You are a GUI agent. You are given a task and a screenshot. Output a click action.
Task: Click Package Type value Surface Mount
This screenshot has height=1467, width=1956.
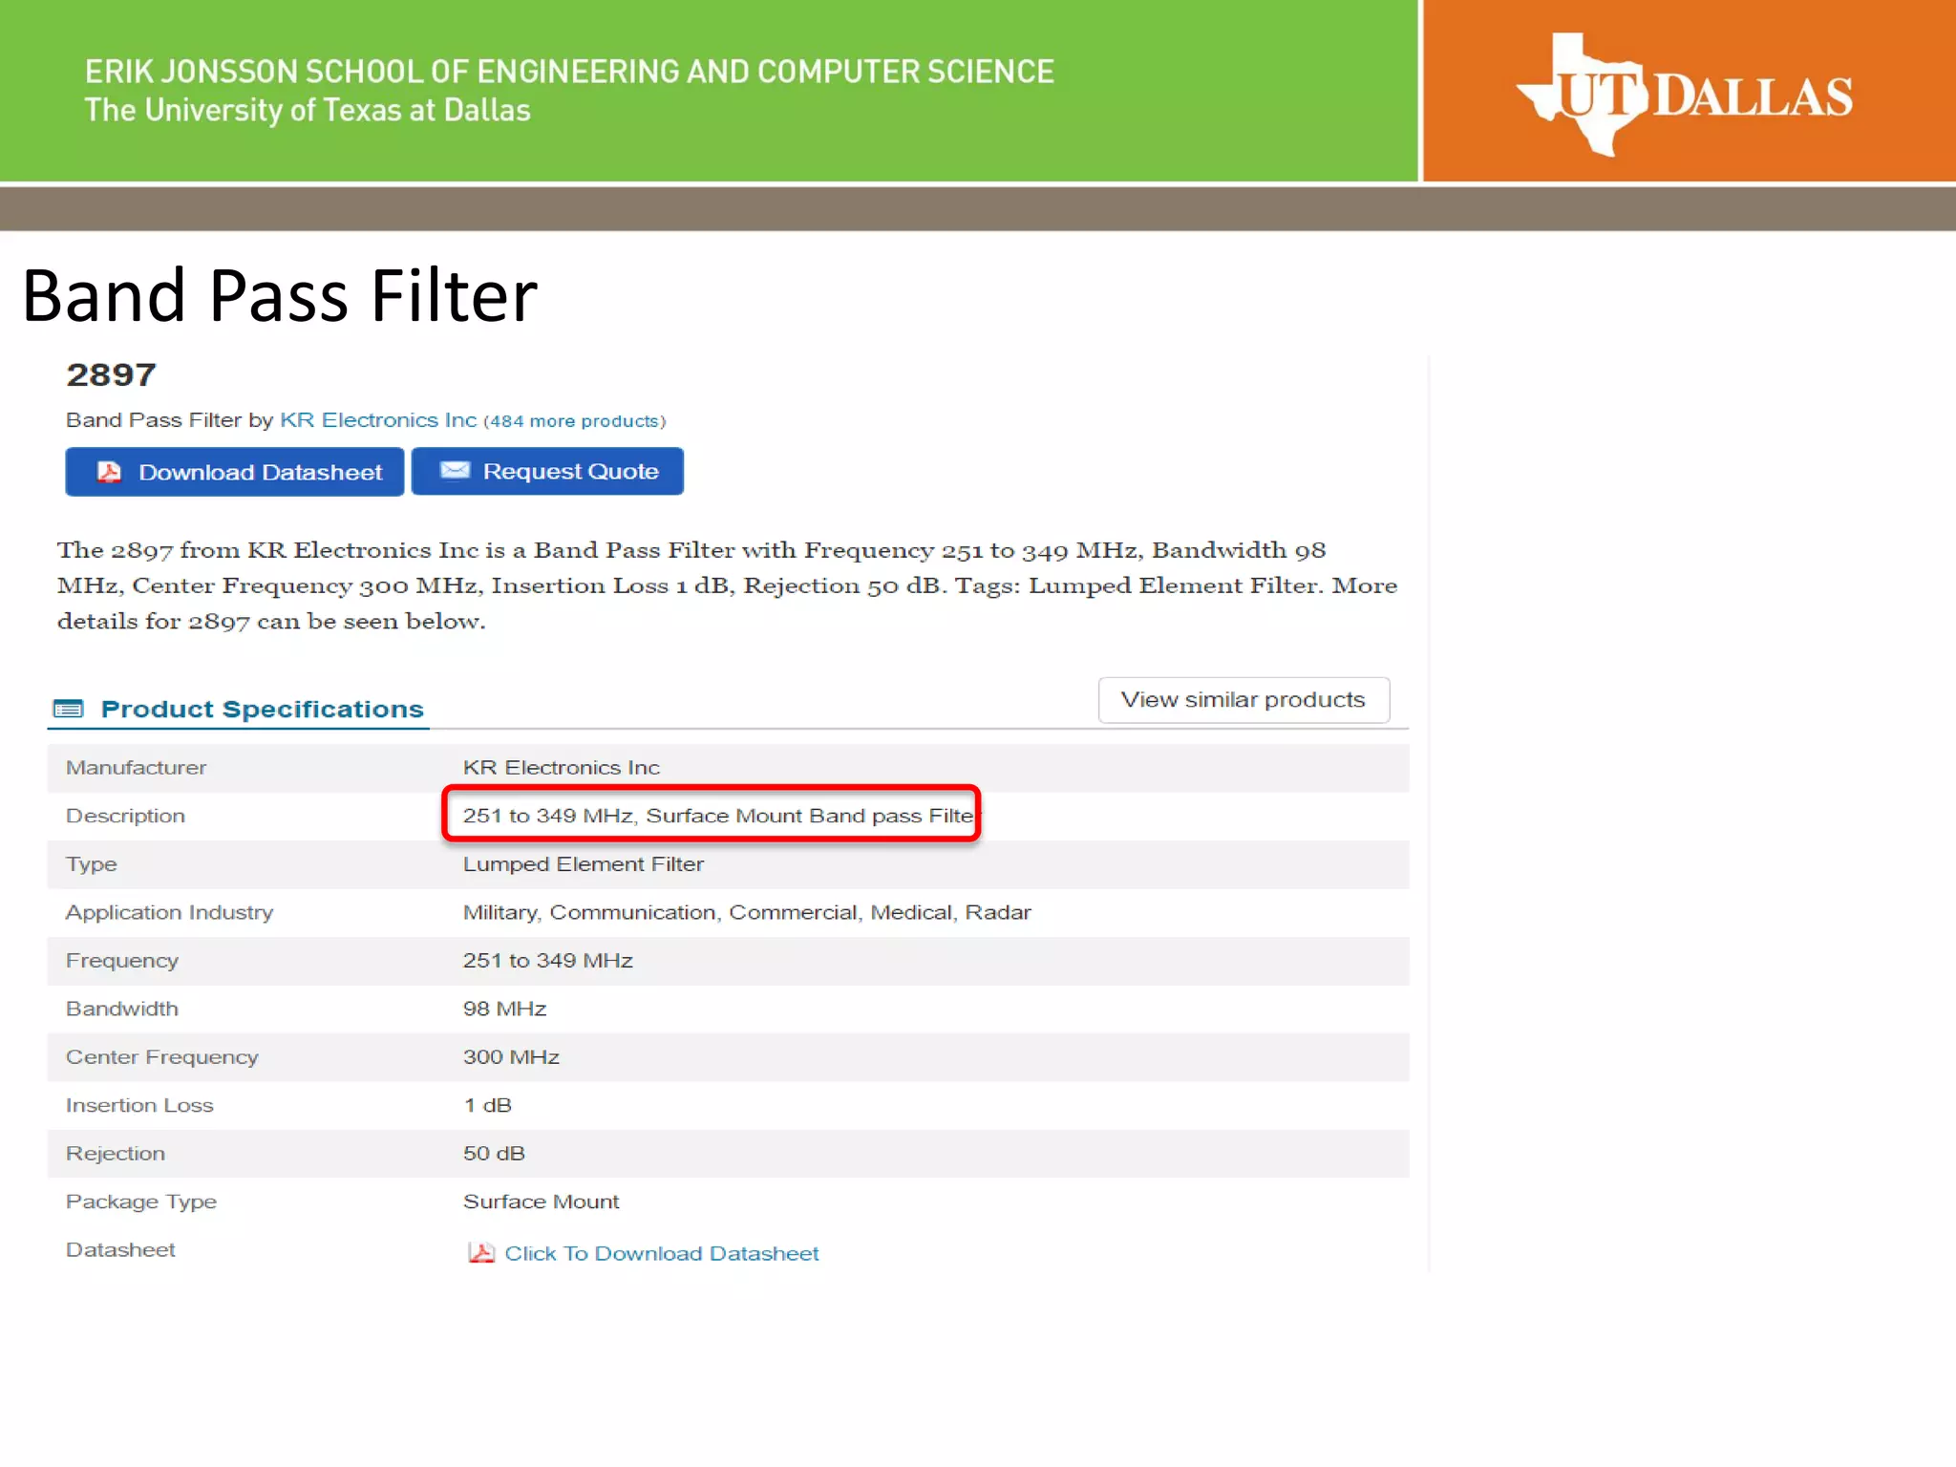pos(542,1201)
